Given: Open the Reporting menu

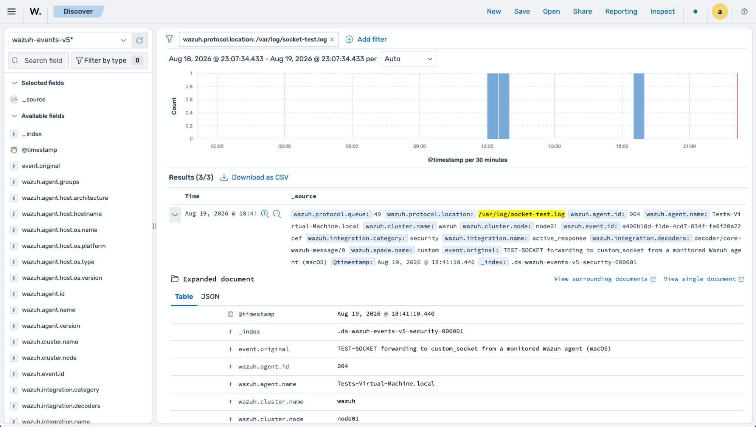Looking at the screenshot, I should [x=621, y=11].
